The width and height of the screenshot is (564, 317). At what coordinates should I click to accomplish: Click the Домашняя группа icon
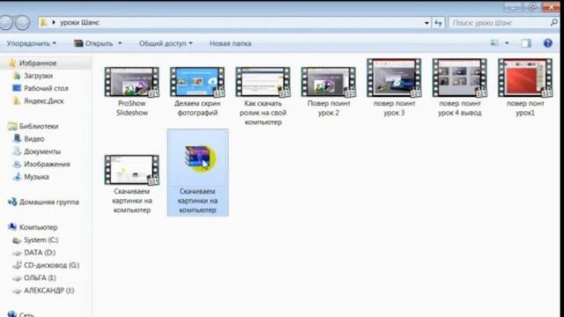click(x=12, y=202)
